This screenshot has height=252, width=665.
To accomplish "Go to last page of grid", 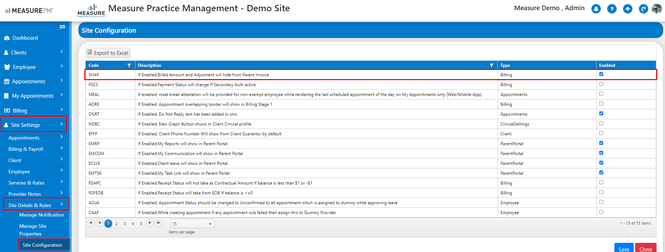I will (x=159, y=223).
